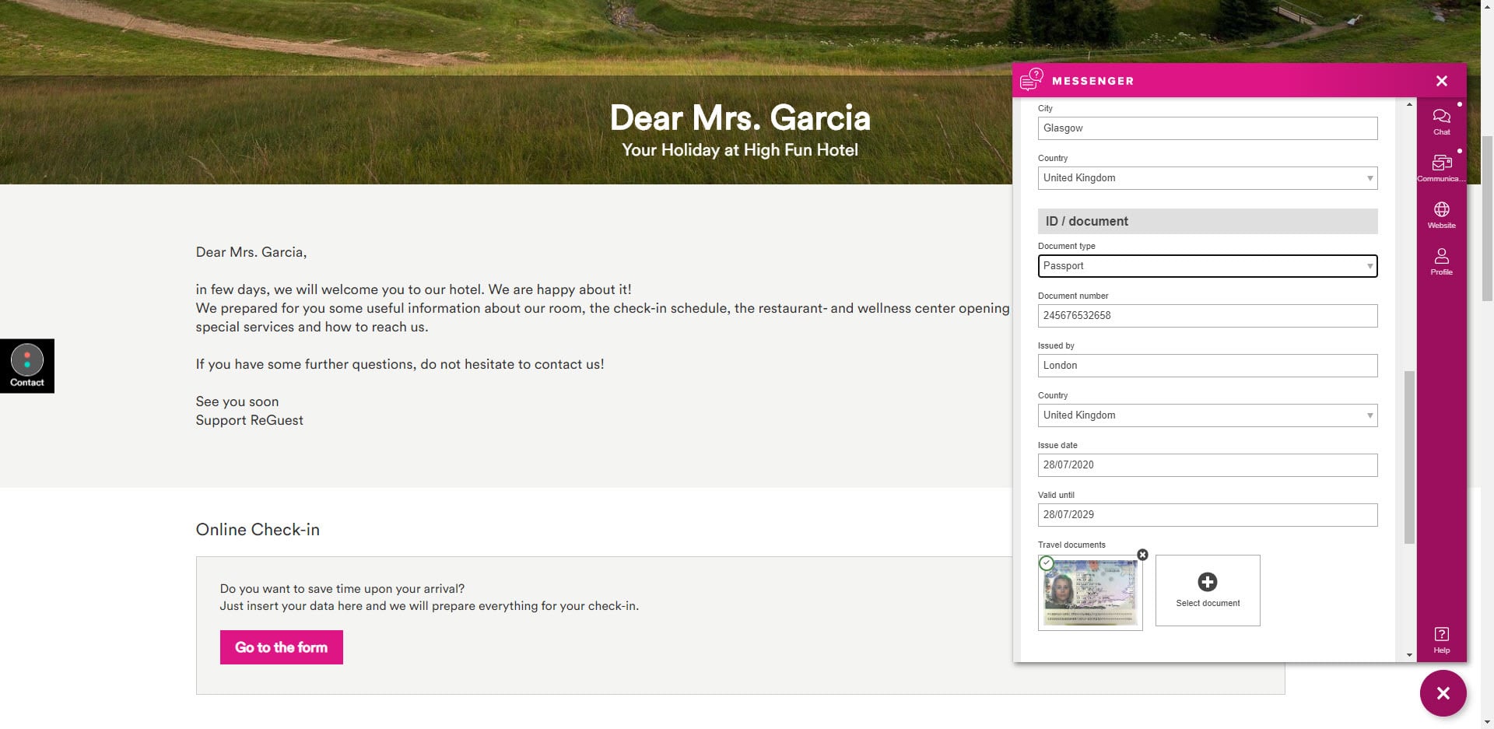Click the Valid until date field
This screenshot has height=729, width=1494.
(1208, 515)
